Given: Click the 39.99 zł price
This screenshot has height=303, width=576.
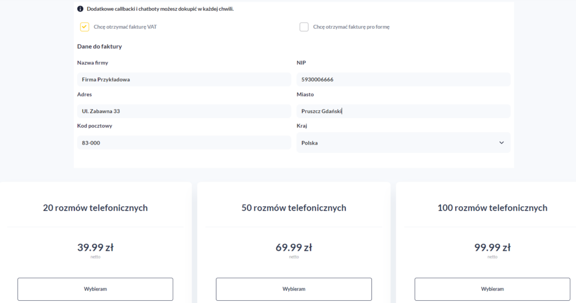Looking at the screenshot, I should (x=95, y=247).
